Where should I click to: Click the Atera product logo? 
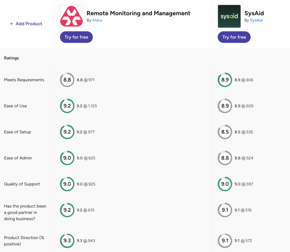pos(71,16)
